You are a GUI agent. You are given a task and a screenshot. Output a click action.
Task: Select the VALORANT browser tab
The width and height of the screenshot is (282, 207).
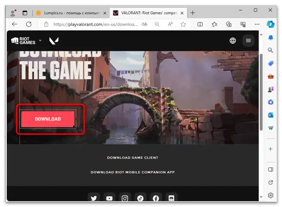[x=148, y=13]
